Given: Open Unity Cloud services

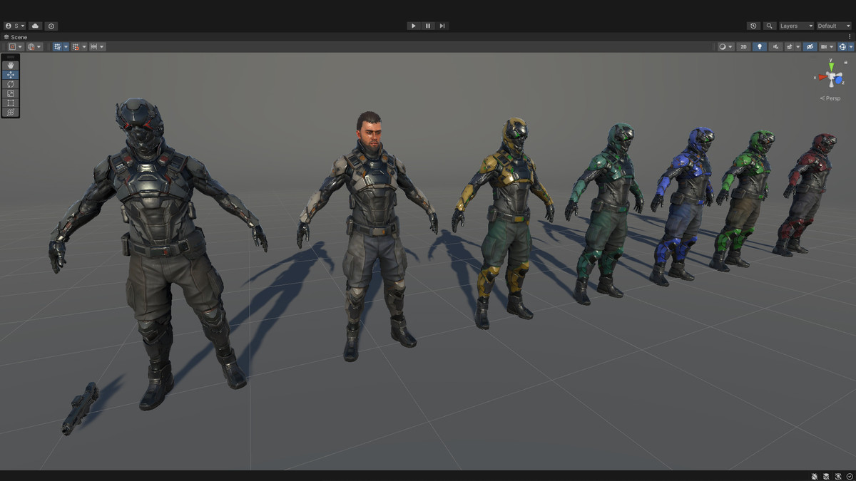Looking at the screenshot, I should click(35, 26).
